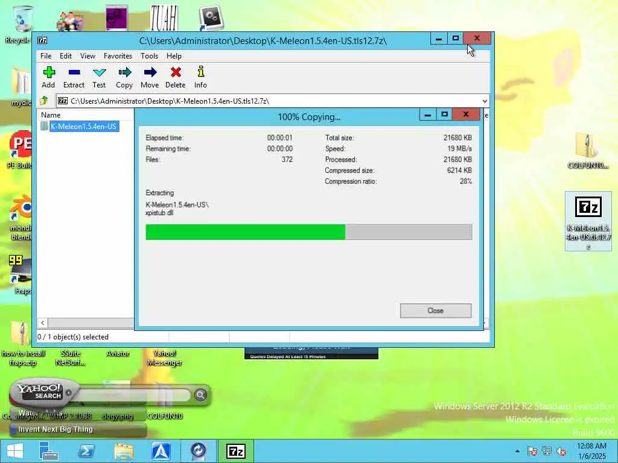The height and width of the screenshot is (463, 618).
Task: Expand the address path dropdown arrow
Action: 485,101
